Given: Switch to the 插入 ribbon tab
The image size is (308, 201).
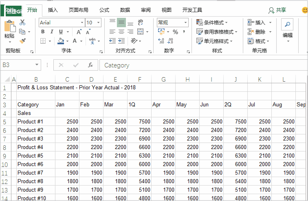Looking at the screenshot, I should 53,10.
